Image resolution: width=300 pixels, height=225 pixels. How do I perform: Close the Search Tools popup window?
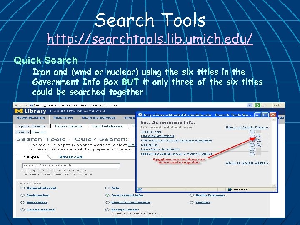point(272,115)
